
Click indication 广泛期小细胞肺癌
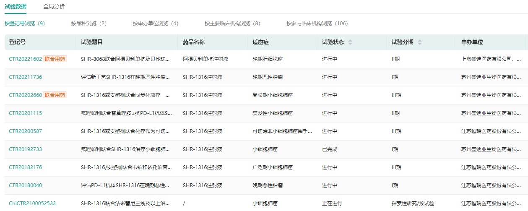[273, 167]
